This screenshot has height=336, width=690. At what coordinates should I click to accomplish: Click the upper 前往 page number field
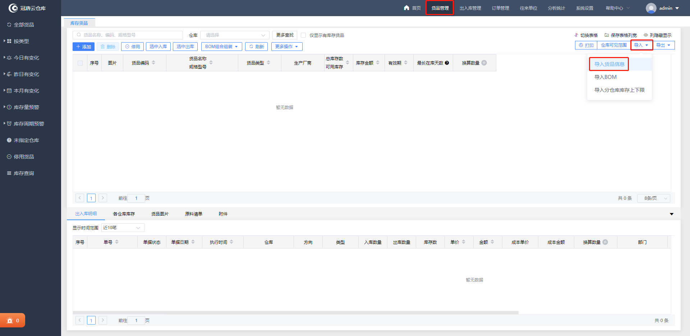coord(136,198)
